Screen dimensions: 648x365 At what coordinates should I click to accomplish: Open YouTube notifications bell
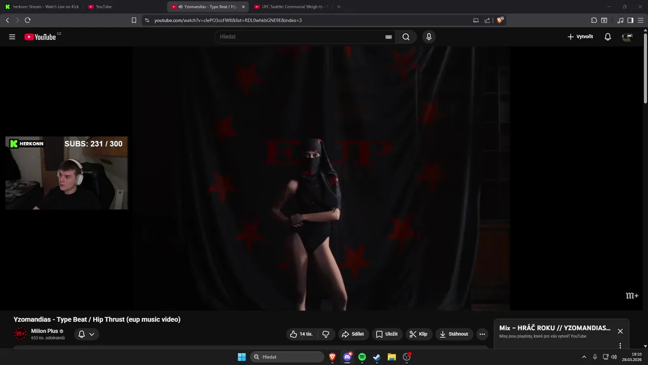point(608,36)
